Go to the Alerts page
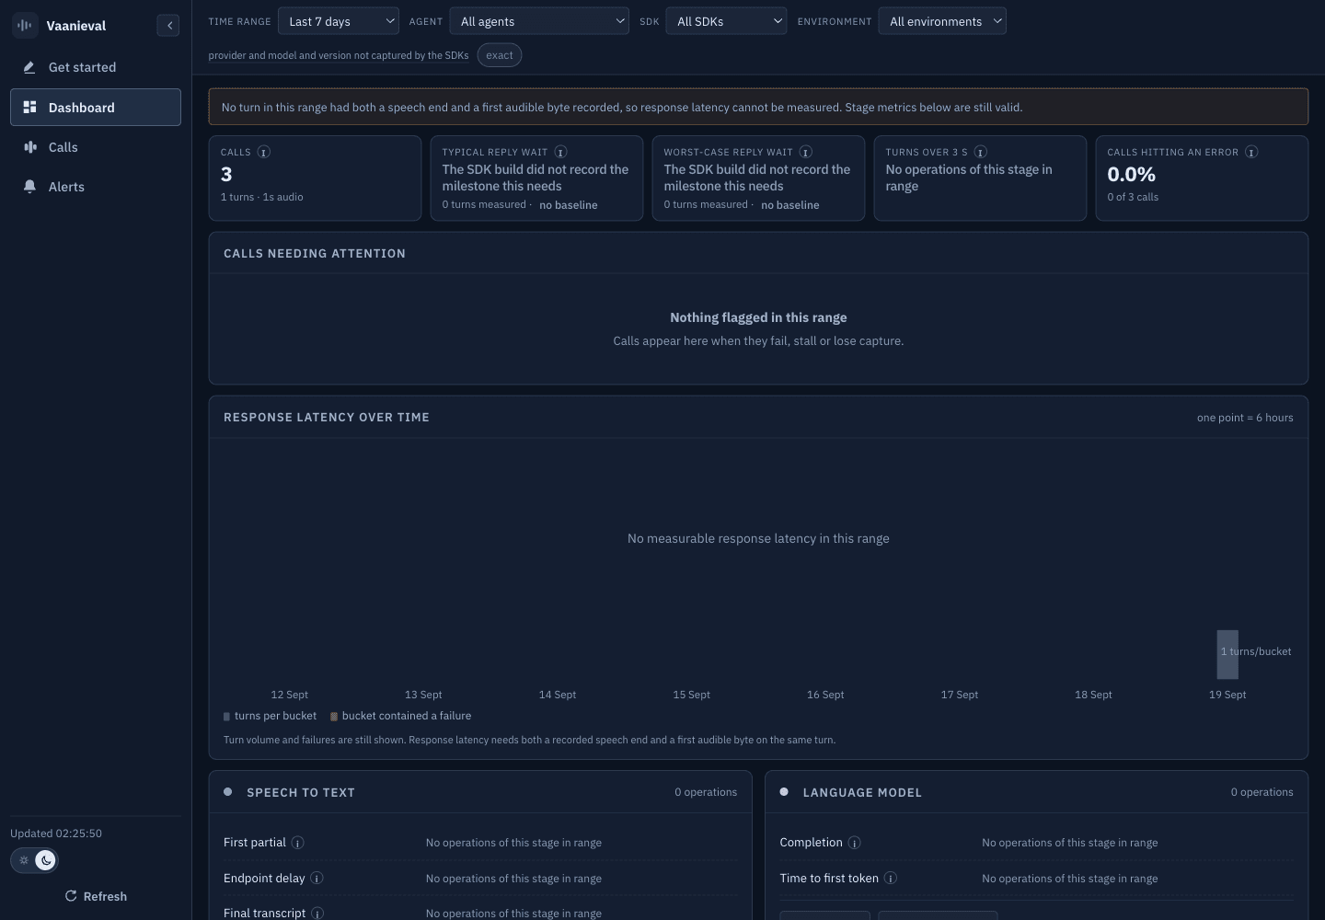The width and height of the screenshot is (1325, 920). coord(96,187)
